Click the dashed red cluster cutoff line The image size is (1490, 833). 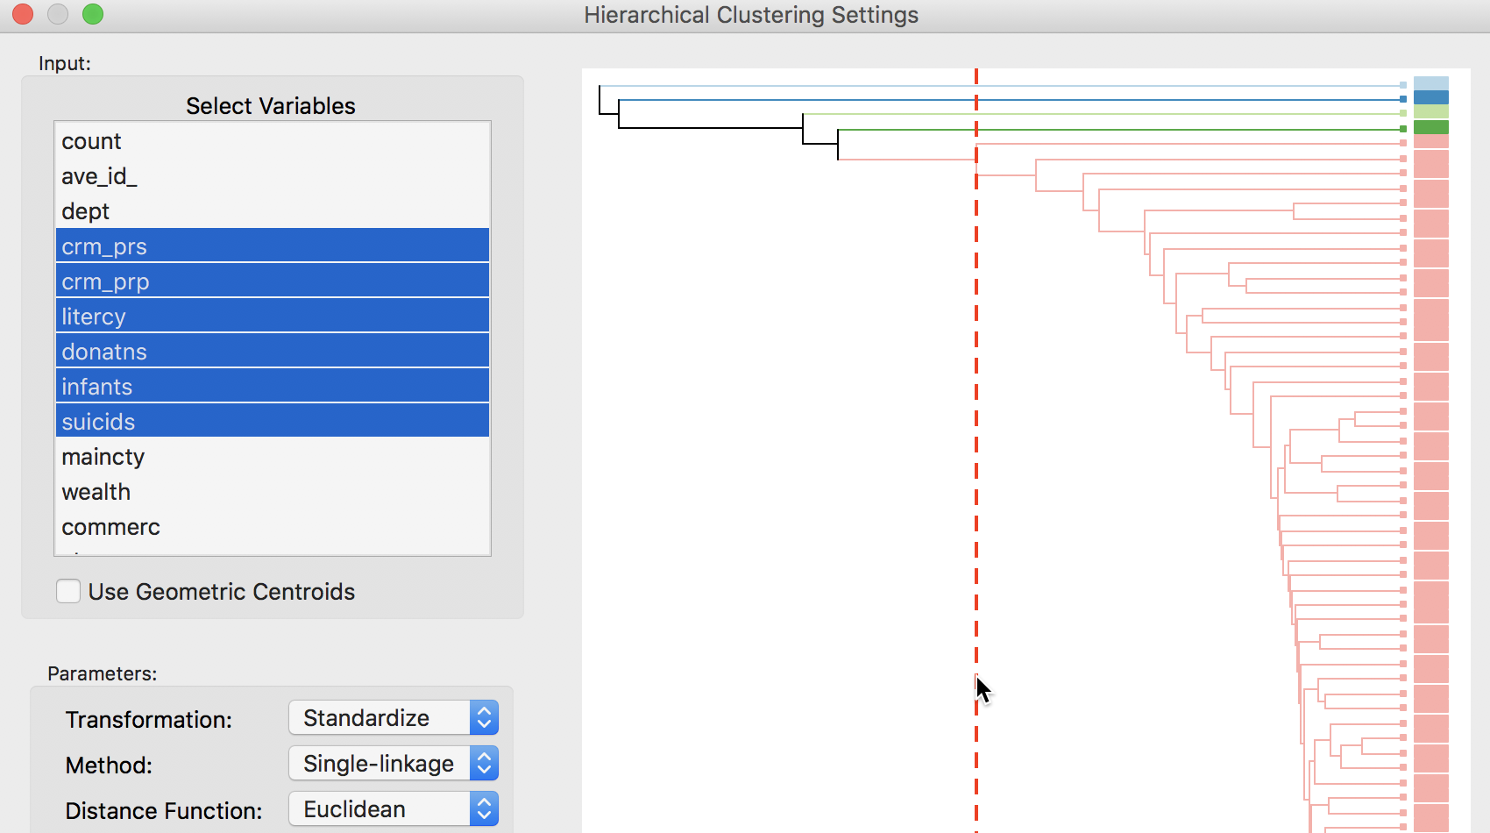976,438
